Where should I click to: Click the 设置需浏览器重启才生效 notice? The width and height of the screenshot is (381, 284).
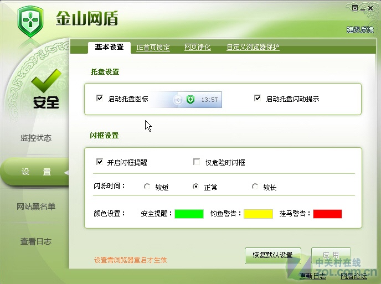click(x=131, y=260)
